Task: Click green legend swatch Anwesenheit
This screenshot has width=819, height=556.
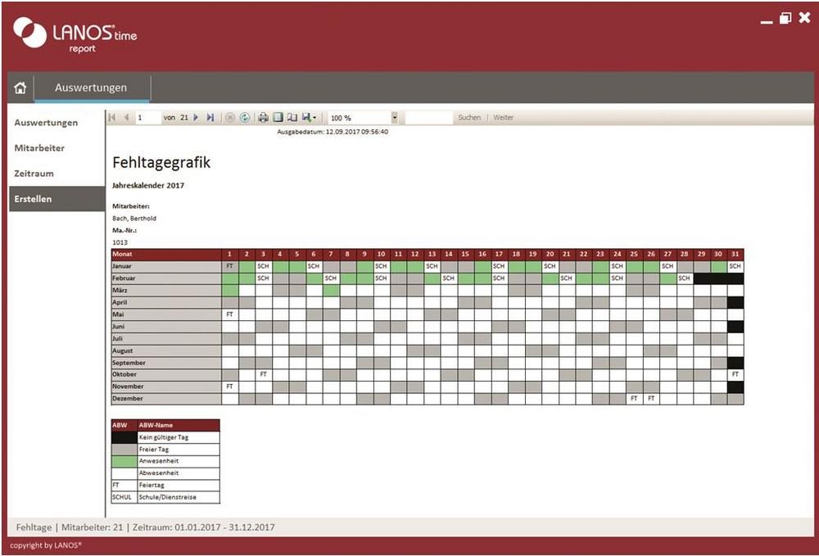Action: click(124, 462)
